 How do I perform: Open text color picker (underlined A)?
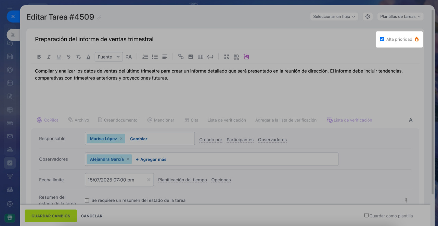pyautogui.click(x=88, y=57)
